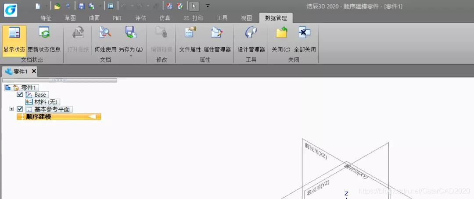
Task: Click the panel grip handle above tree
Action: 60,80
